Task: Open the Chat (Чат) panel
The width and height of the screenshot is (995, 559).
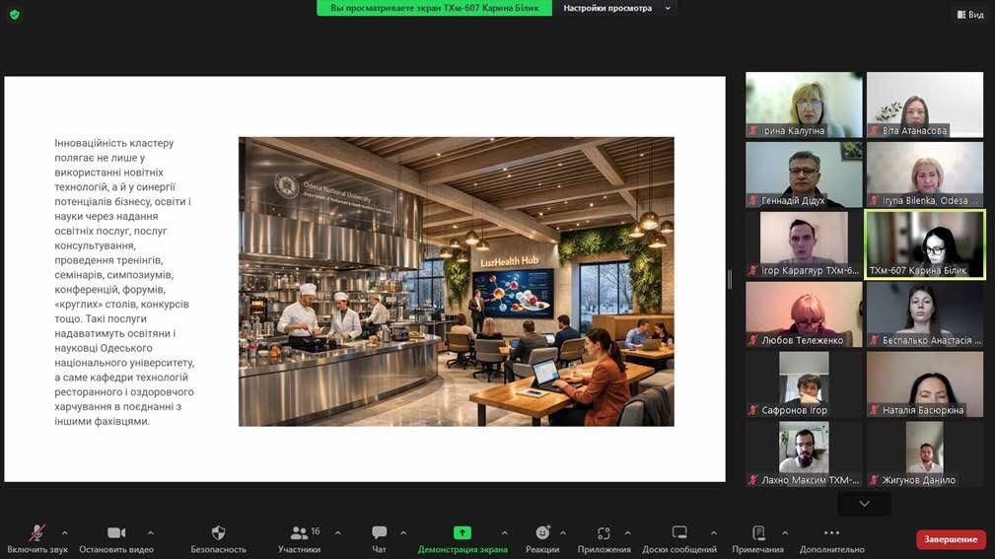Action: click(x=379, y=533)
